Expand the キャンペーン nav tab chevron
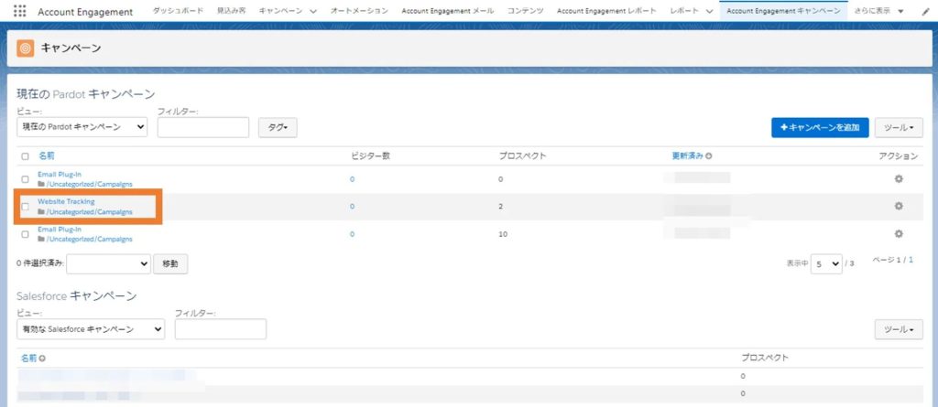The width and height of the screenshot is (938, 407). [x=313, y=12]
